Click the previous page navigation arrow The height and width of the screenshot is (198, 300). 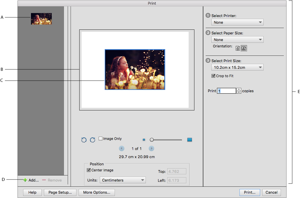[x=122, y=148]
